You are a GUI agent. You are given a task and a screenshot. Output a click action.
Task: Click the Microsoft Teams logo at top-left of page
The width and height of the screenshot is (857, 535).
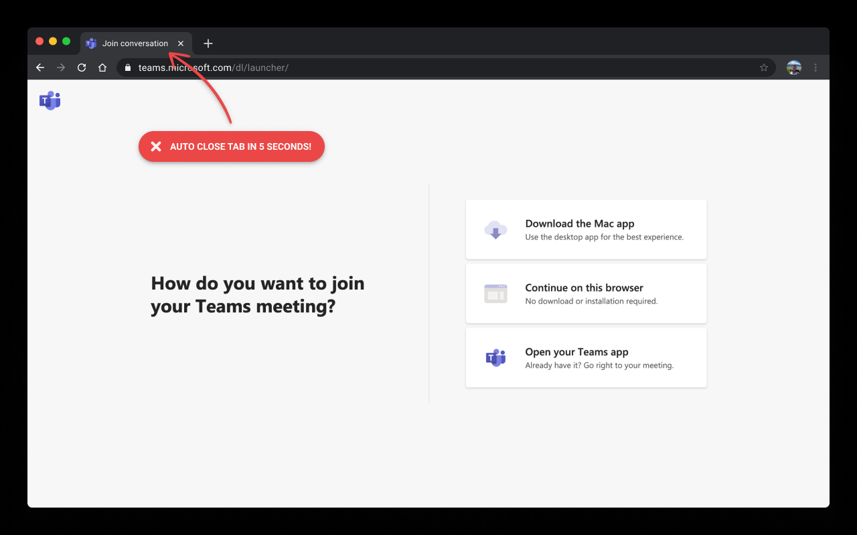pos(50,100)
